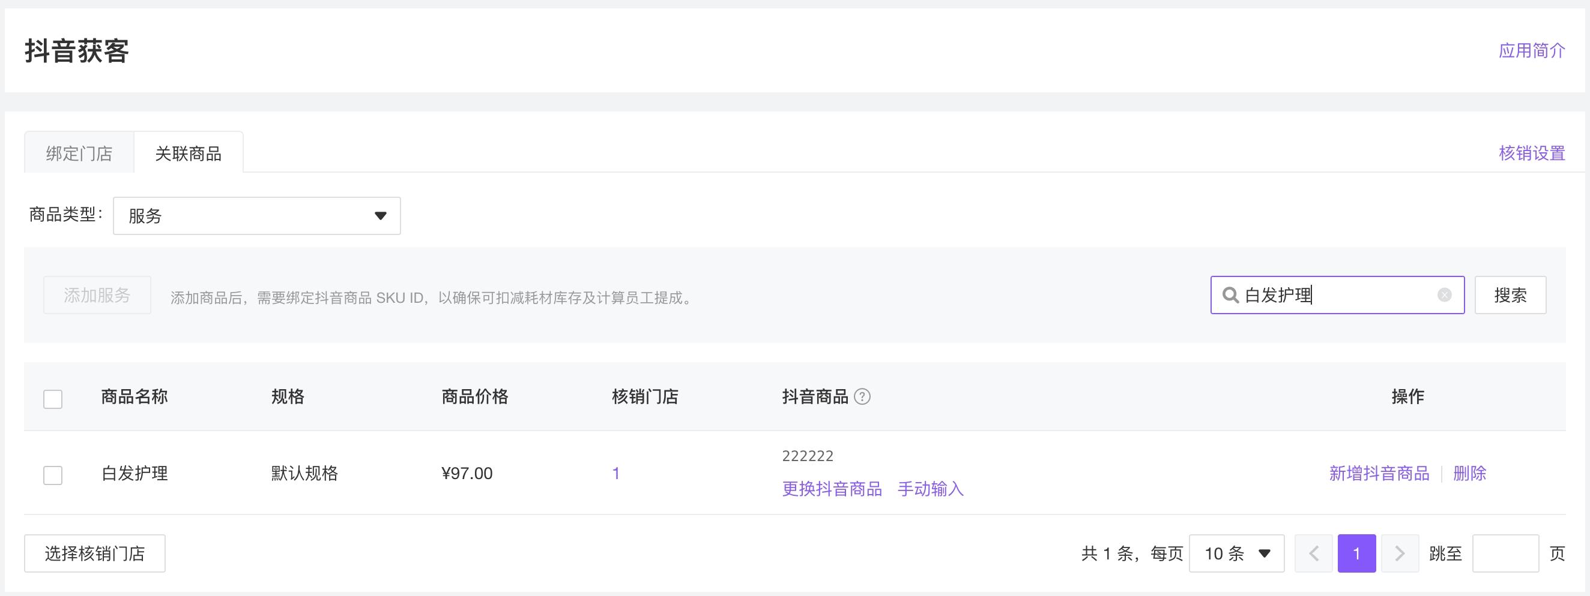
Task: Open the 应用简介 link
Action: pos(1532,50)
